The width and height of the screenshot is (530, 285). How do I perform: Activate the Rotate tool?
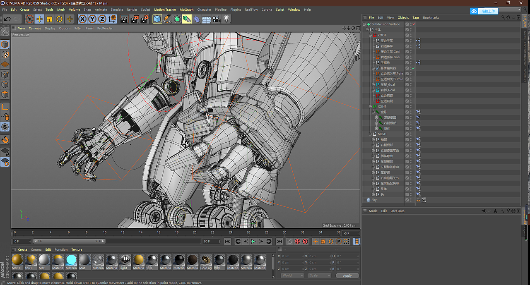(x=59, y=19)
